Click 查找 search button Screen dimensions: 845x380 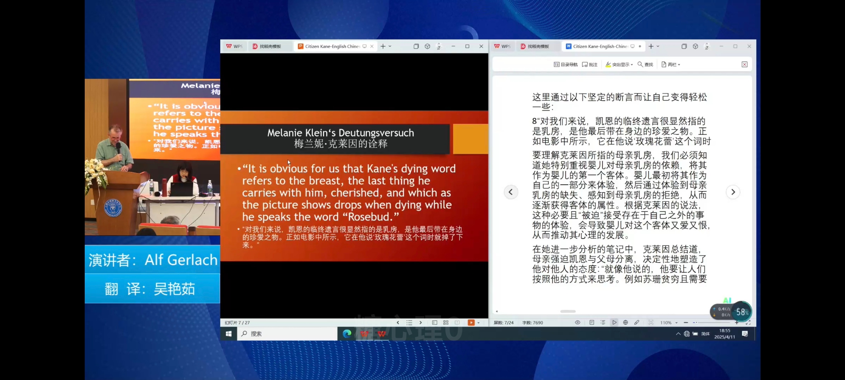[645, 64]
